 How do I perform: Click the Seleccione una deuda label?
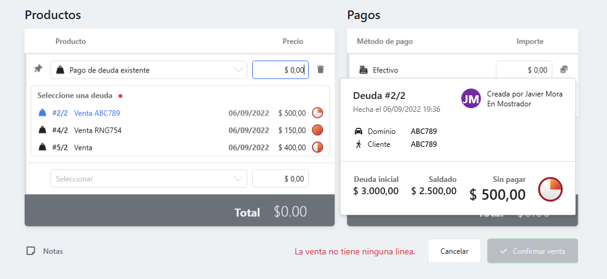click(74, 95)
